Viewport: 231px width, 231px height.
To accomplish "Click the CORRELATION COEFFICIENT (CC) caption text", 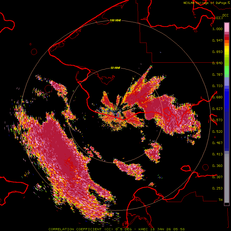I will coord(81,229).
